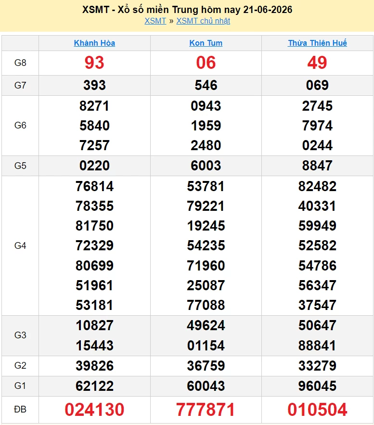
Task: Select G3 number 88841
Action: pos(317,346)
